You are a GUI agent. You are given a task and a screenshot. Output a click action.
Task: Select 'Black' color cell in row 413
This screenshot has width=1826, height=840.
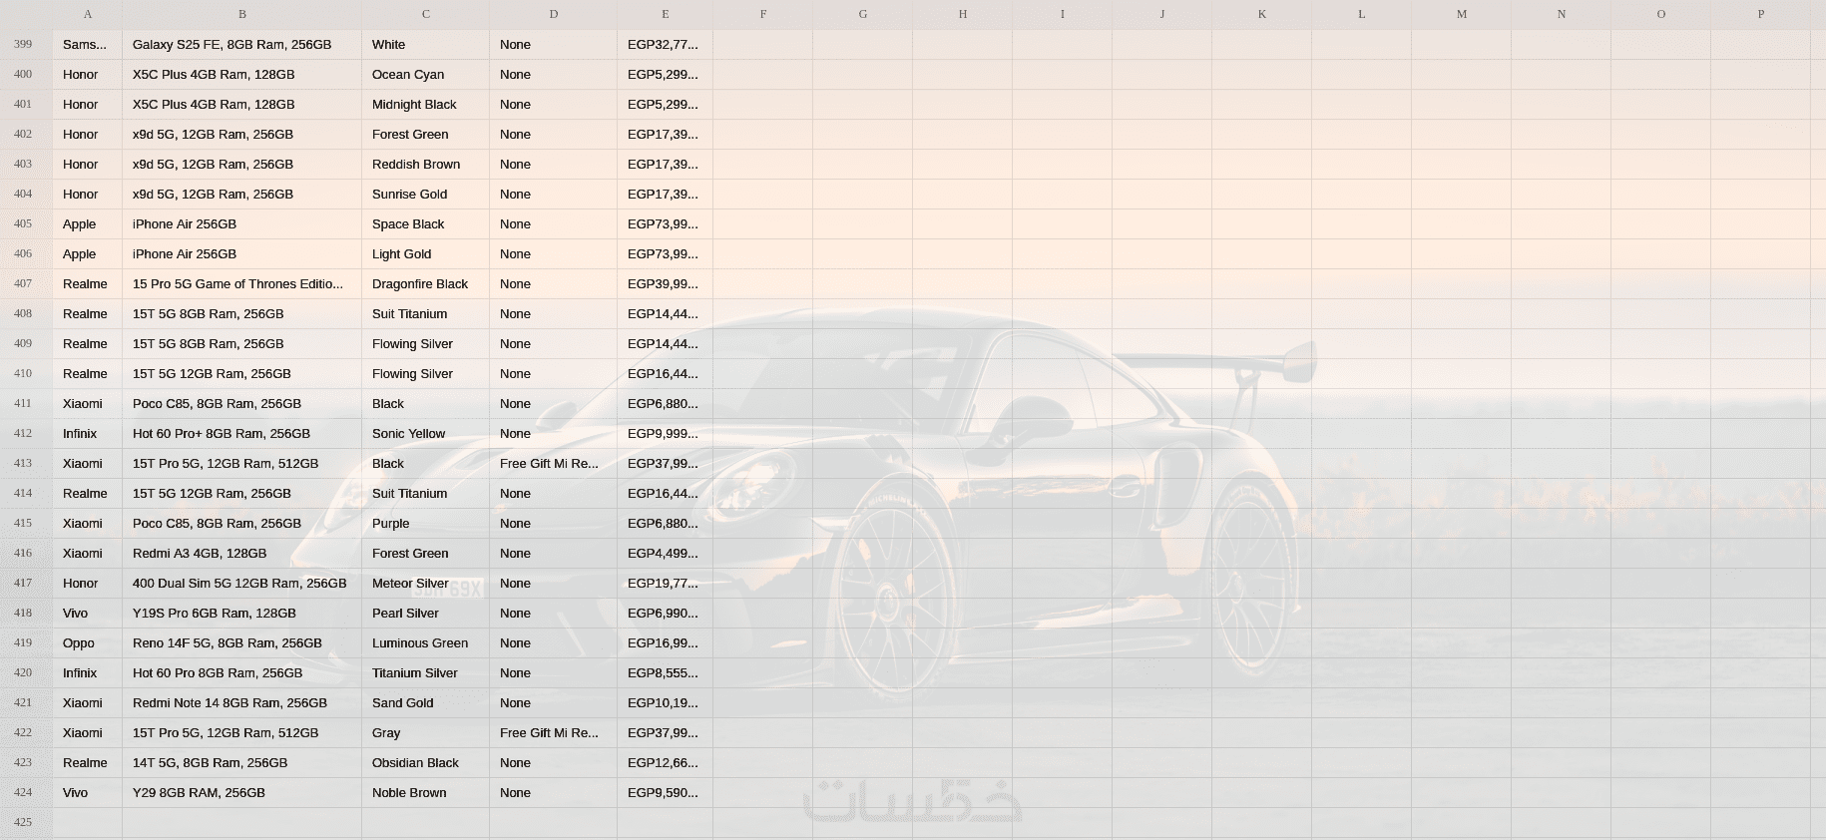426,464
